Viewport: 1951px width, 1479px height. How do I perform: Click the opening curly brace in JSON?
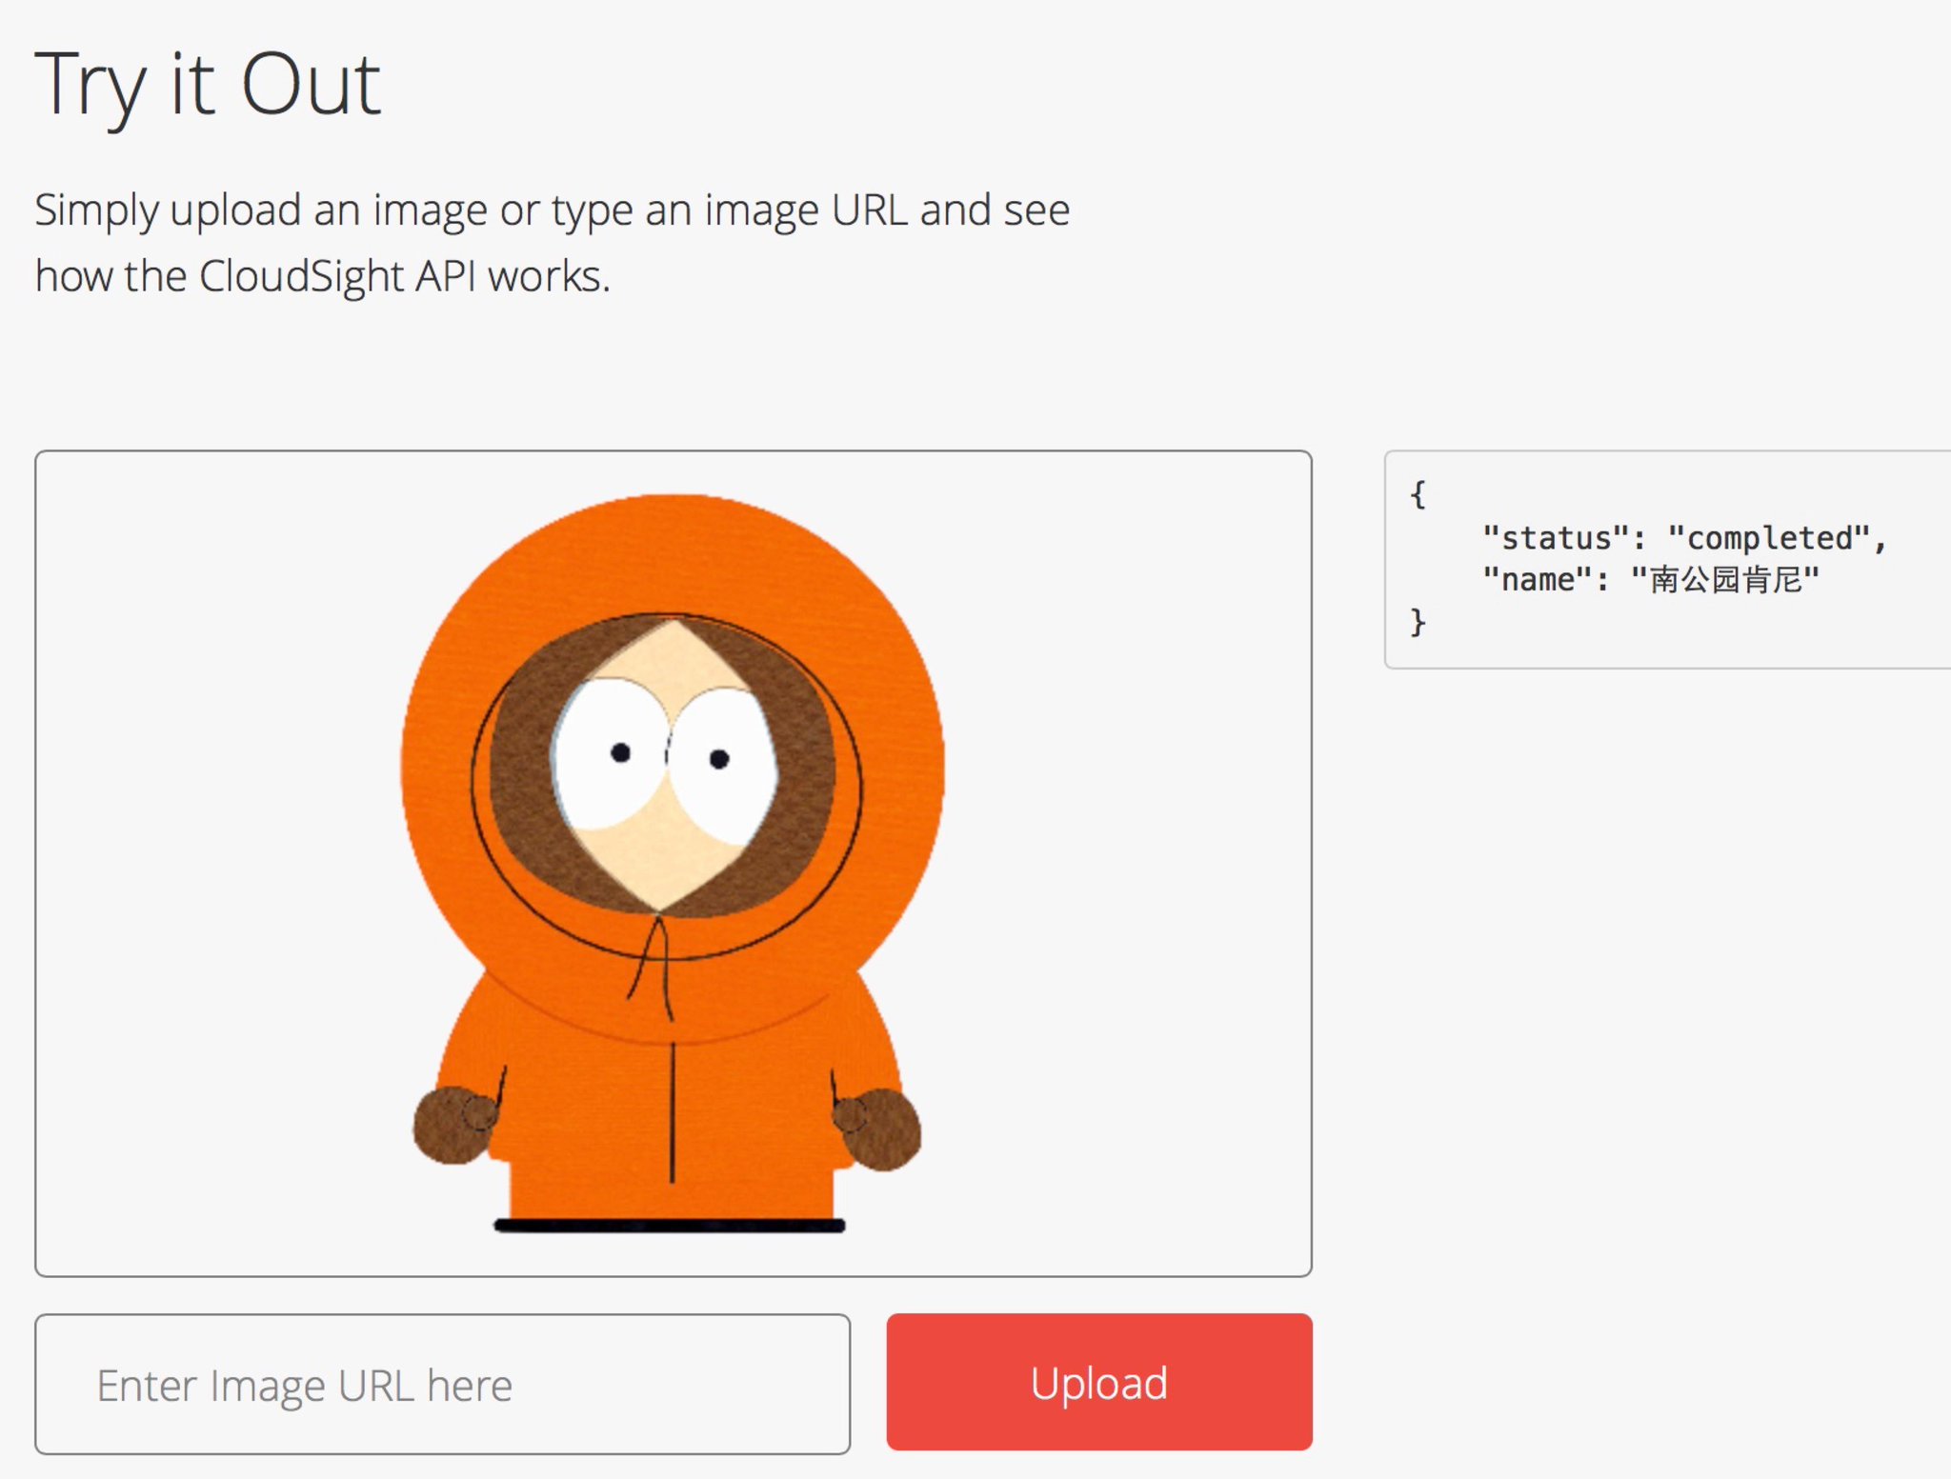[1418, 494]
